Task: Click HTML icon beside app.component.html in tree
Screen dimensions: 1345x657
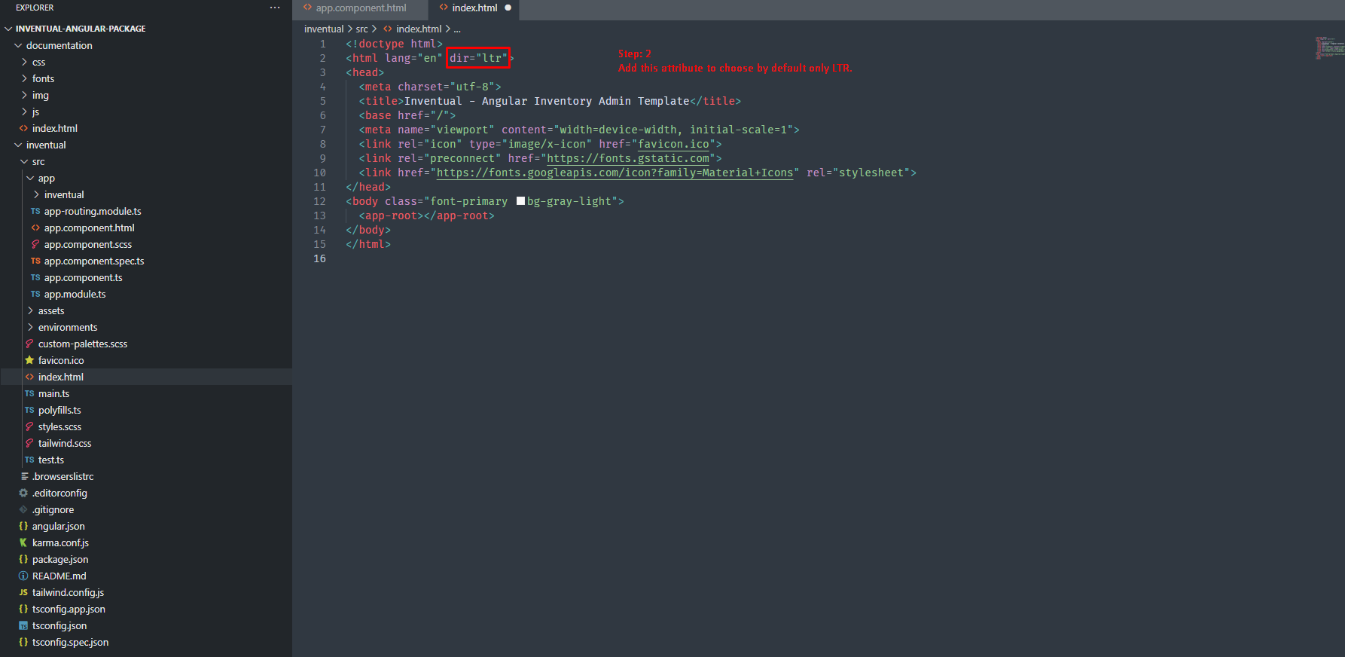Action: tap(35, 228)
